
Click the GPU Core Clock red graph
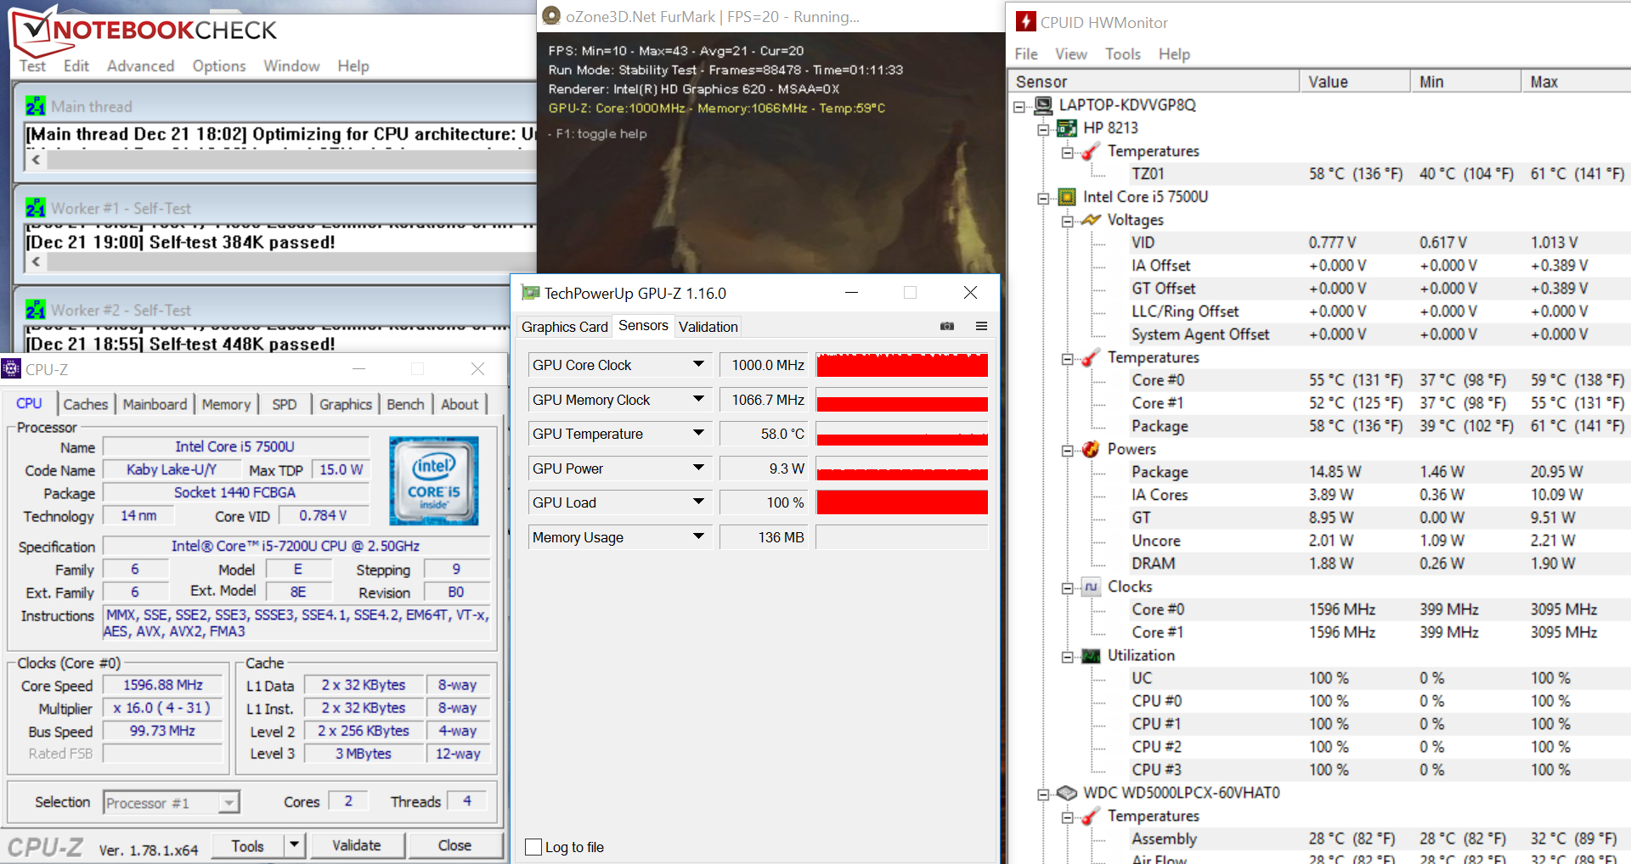(x=902, y=365)
